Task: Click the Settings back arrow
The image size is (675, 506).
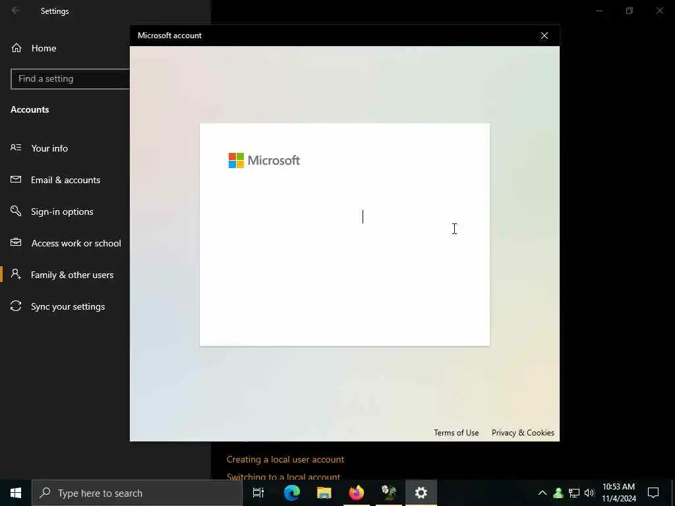Action: [x=16, y=11]
